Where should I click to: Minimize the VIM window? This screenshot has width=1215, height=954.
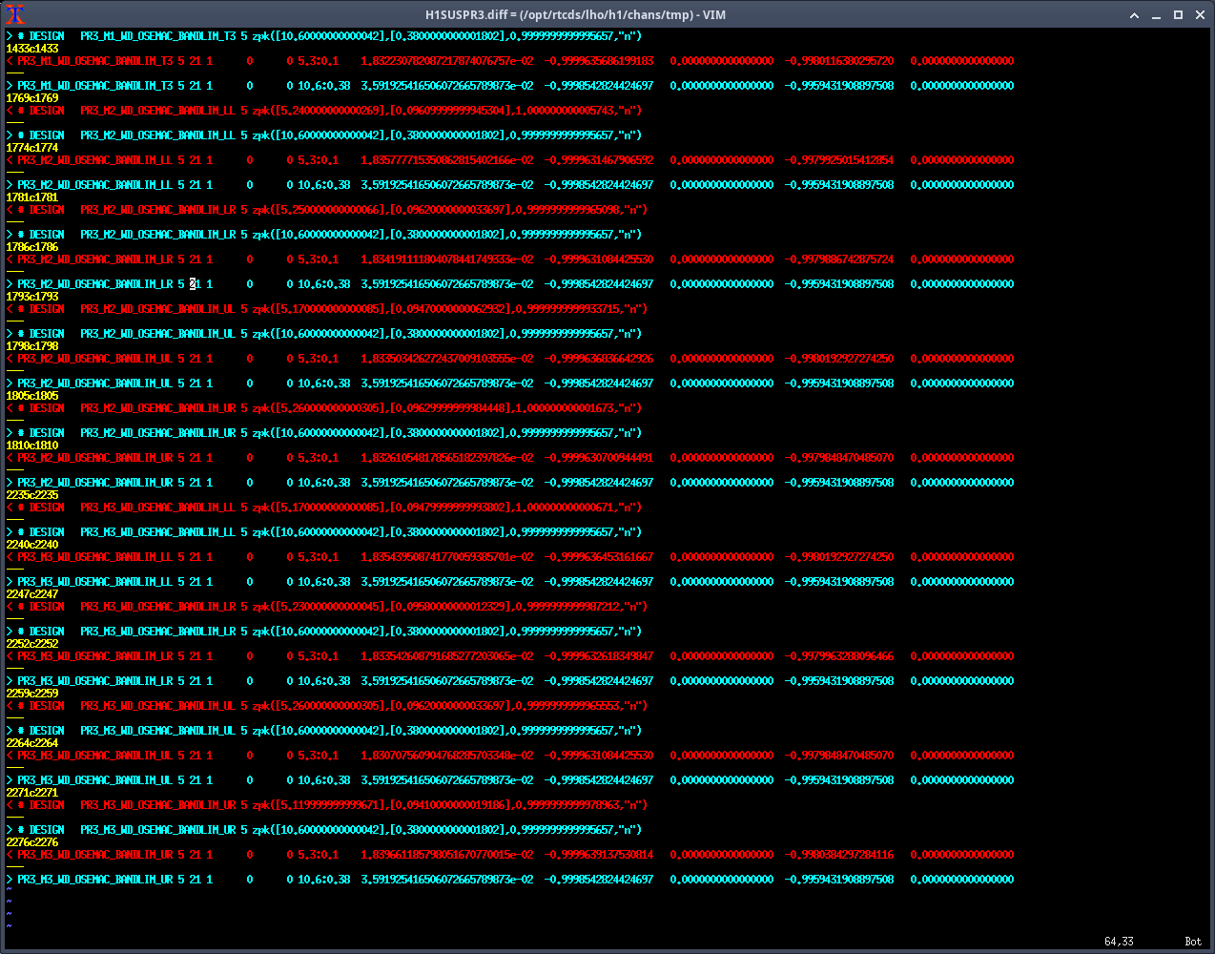1156,14
